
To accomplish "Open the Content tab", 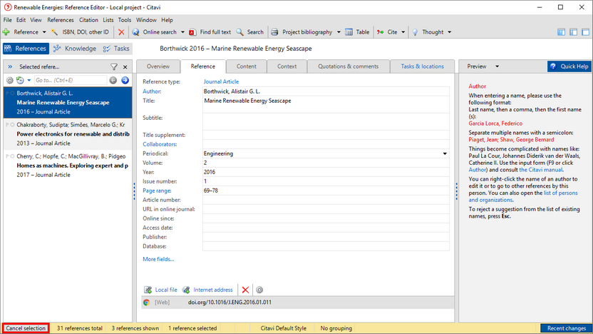I will coord(246,66).
